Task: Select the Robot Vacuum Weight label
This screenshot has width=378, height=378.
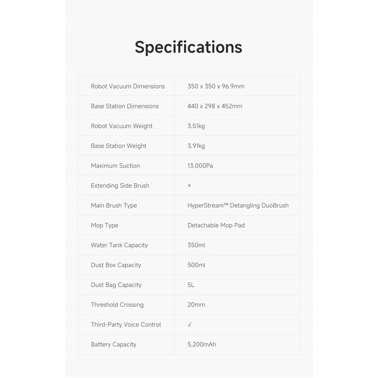Action: 122,126
